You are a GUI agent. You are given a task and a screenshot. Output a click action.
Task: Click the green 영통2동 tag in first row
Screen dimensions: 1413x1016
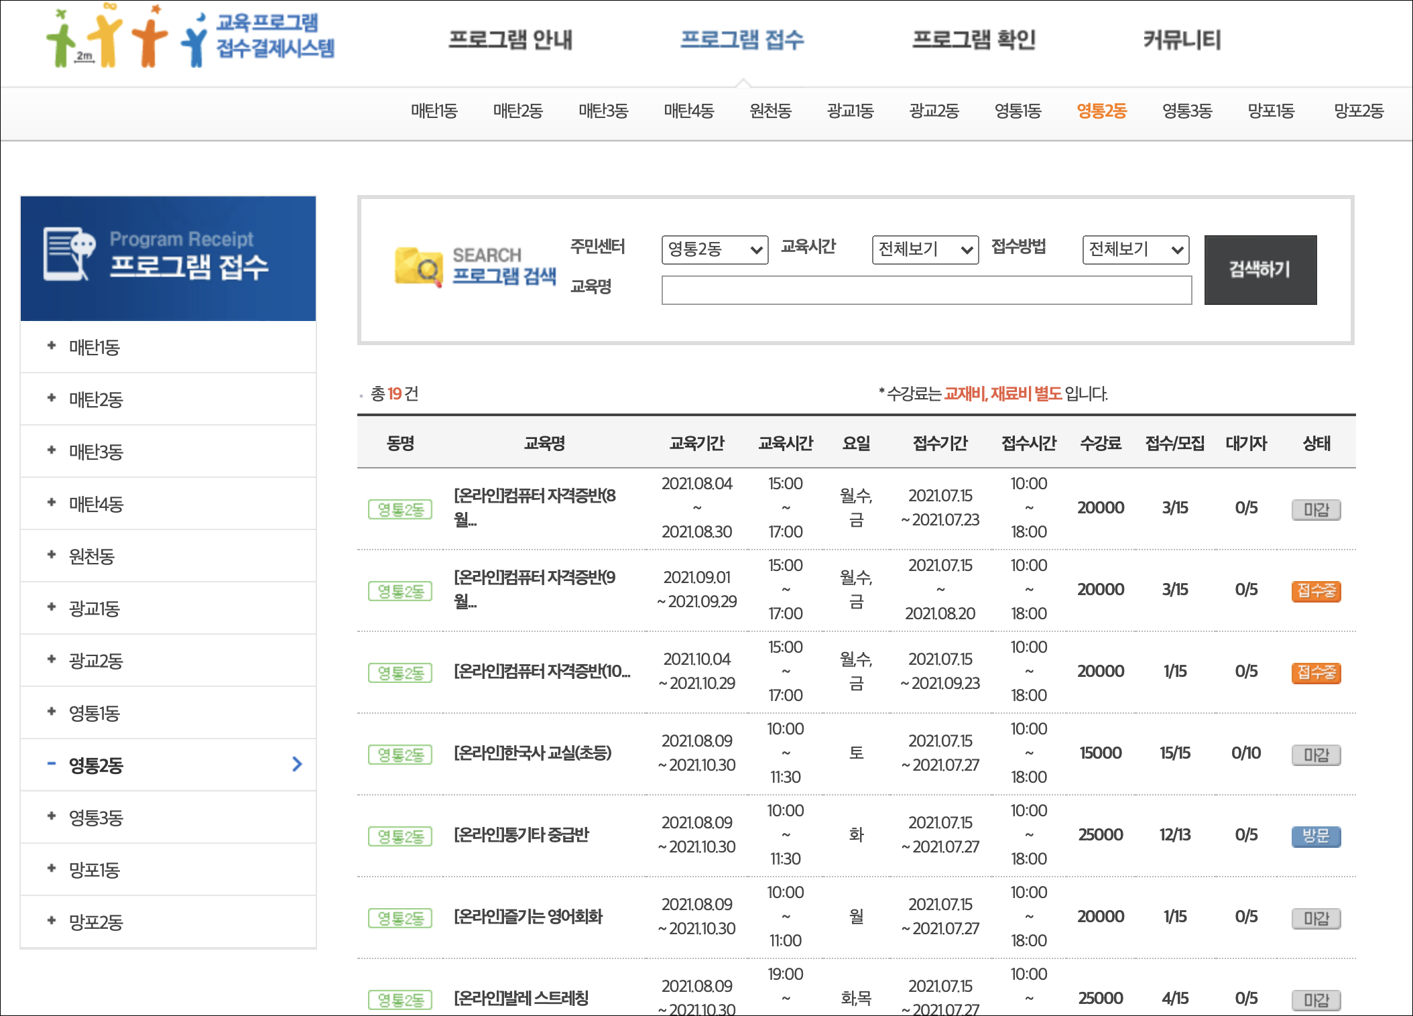pos(400,509)
